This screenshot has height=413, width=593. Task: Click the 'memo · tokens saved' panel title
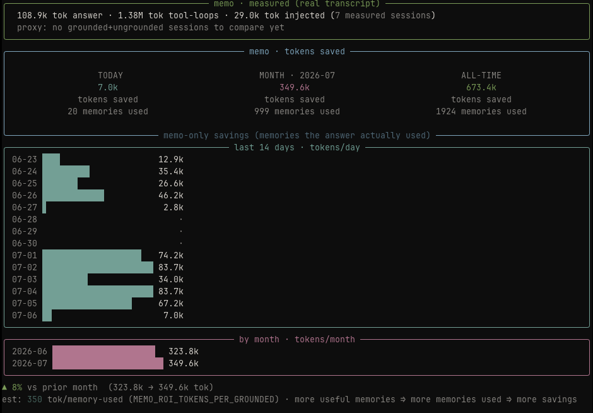[297, 52]
